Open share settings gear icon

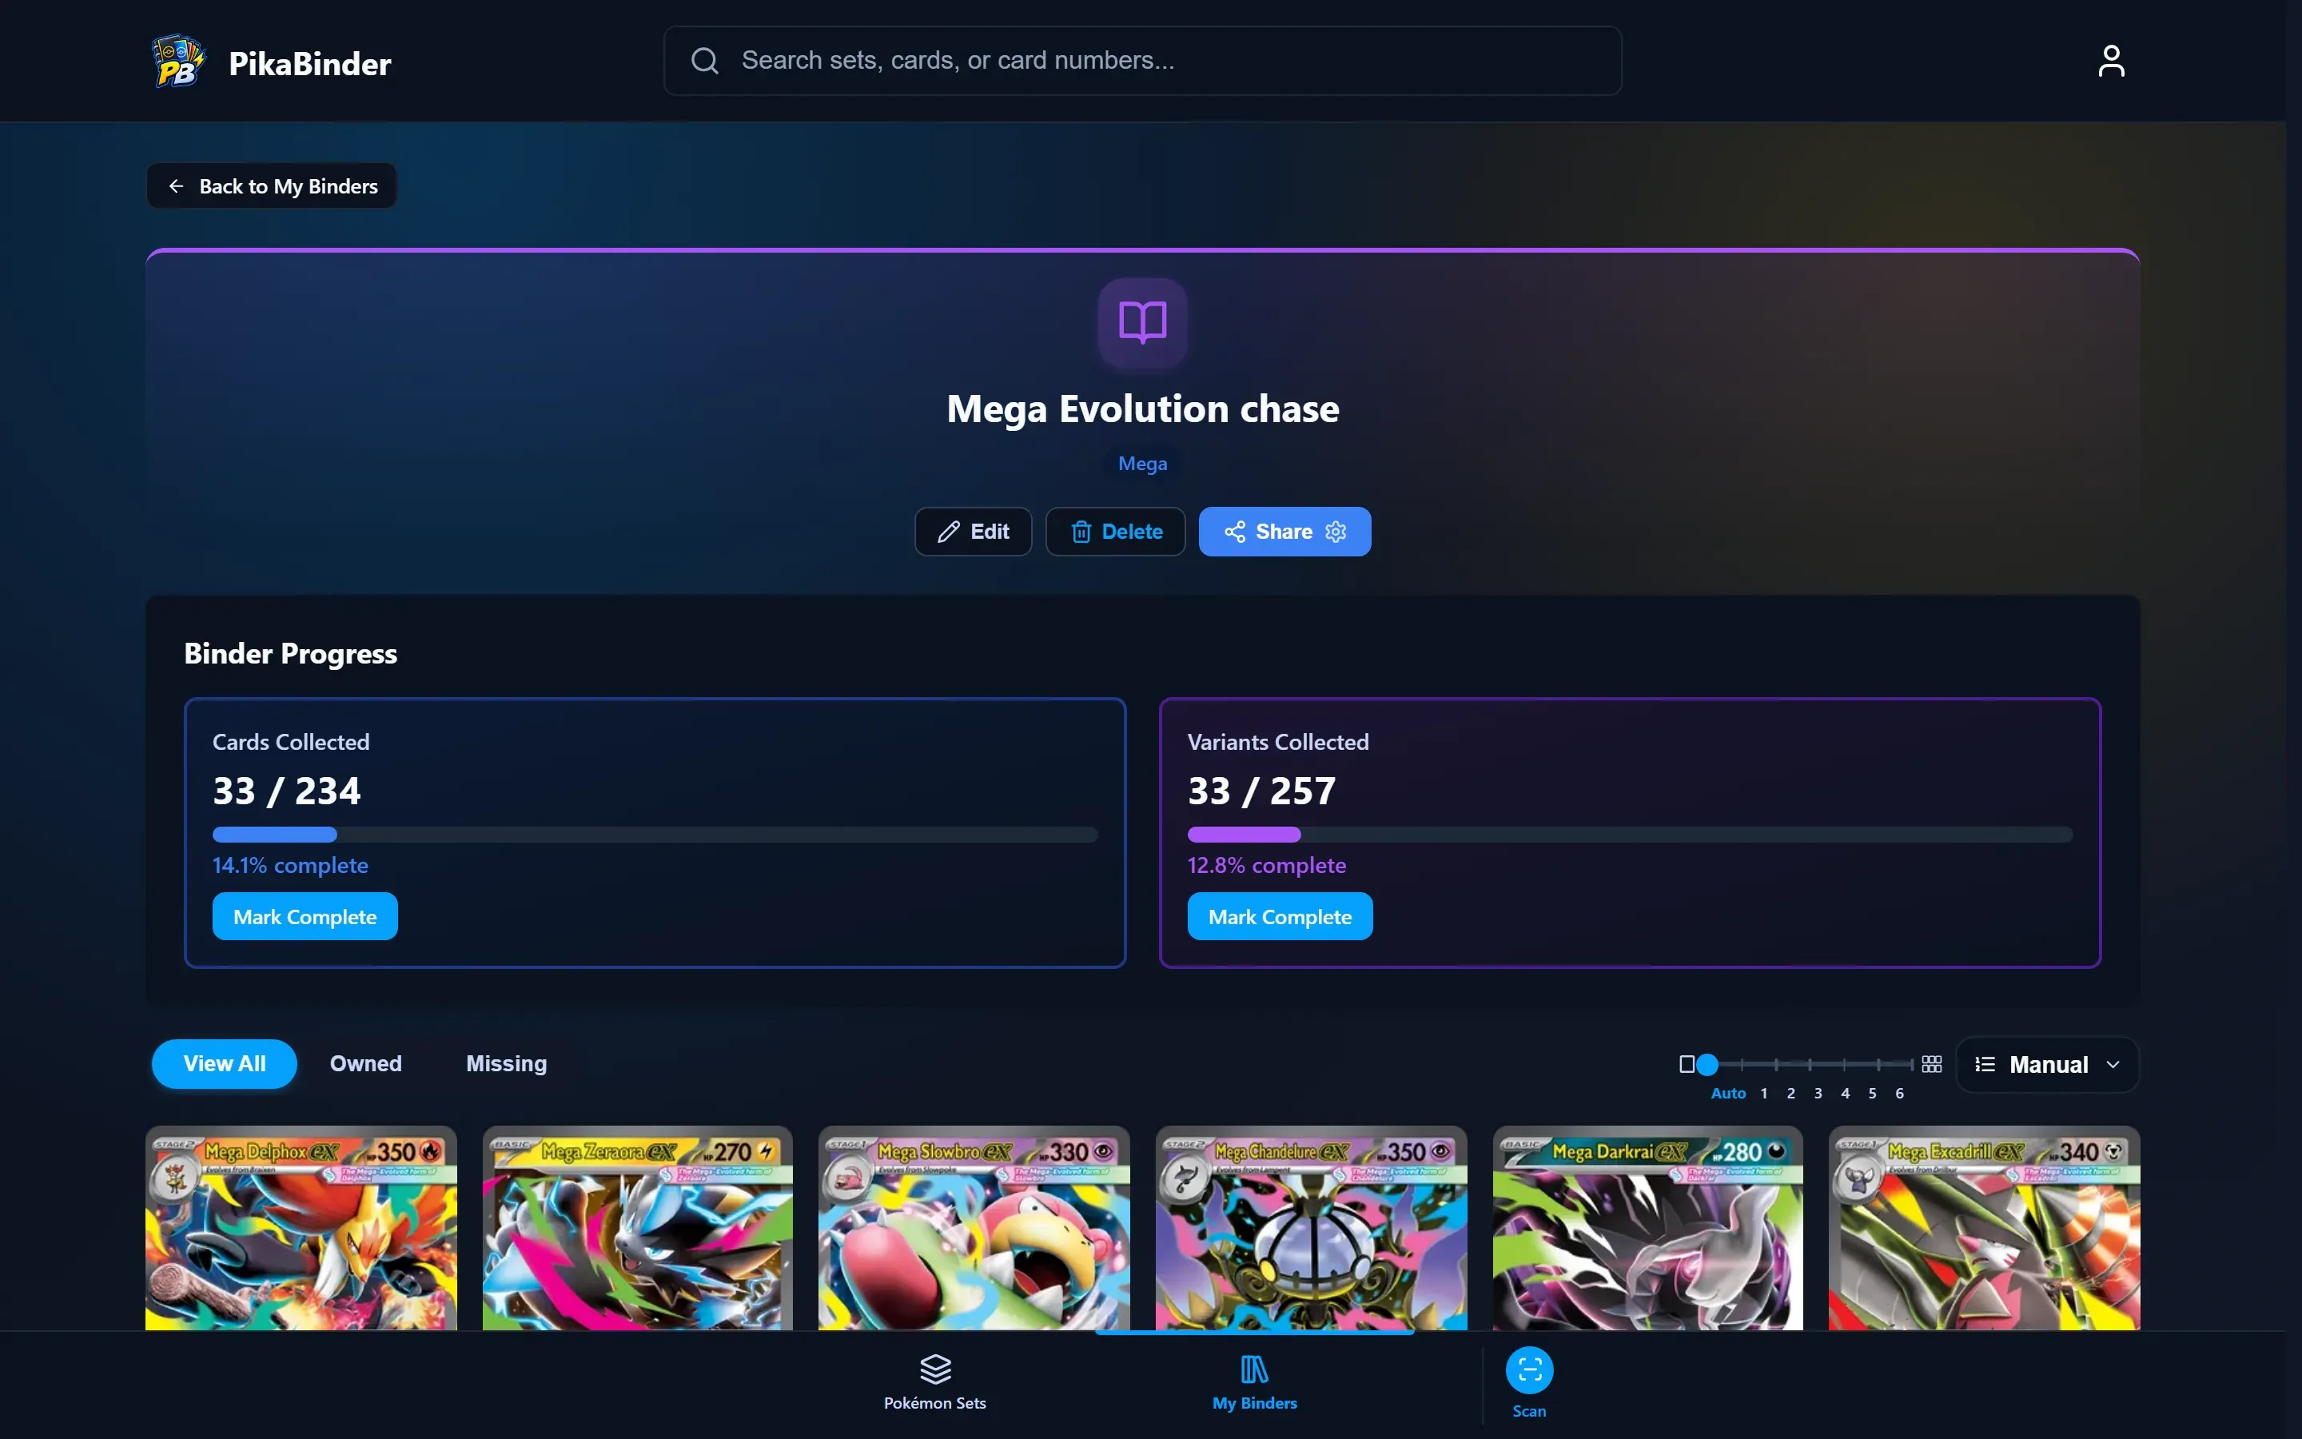[1336, 532]
